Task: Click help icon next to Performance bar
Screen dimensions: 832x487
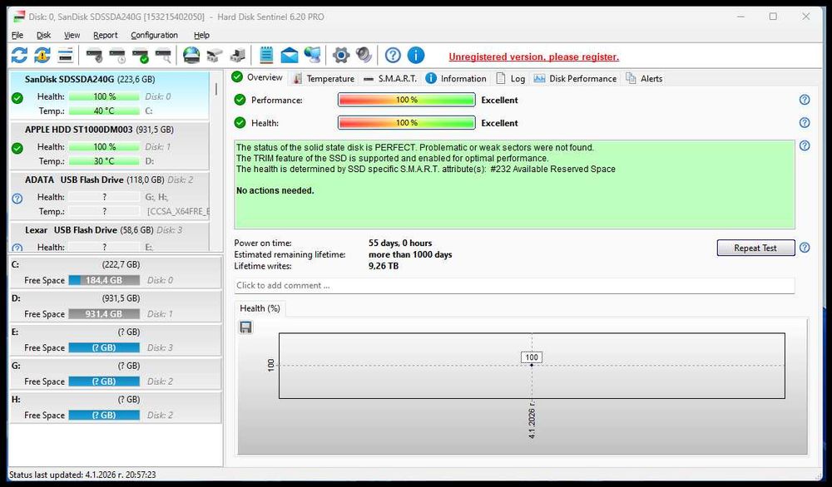Action: (805, 100)
